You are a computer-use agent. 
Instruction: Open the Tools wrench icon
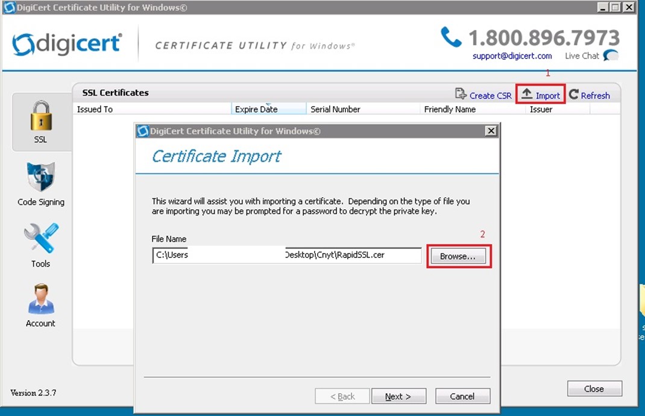(41, 238)
